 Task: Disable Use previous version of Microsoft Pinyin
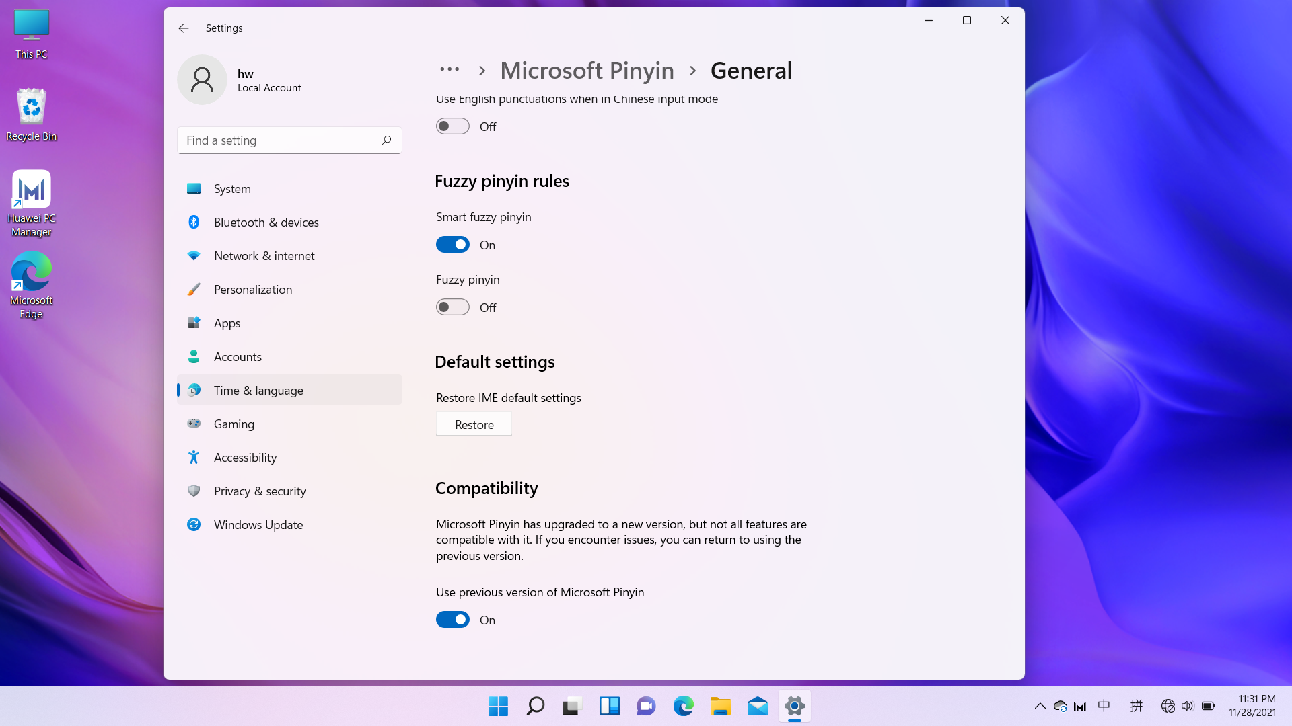click(453, 620)
